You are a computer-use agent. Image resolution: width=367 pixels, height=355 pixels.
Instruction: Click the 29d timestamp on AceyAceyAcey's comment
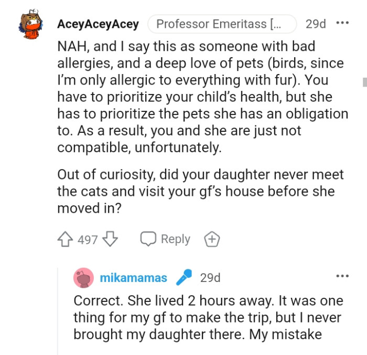(x=316, y=24)
